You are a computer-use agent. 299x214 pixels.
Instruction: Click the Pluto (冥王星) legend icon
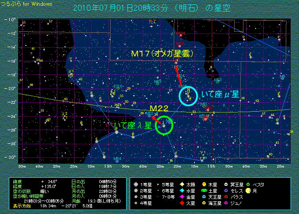click(x=226, y=184)
